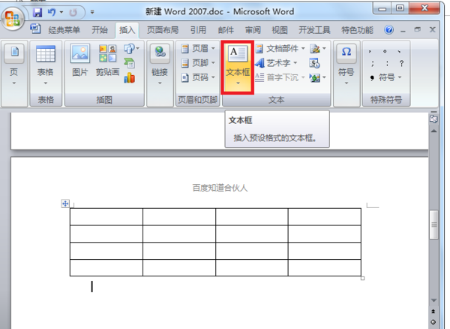This screenshot has height=329, width=450.
Task: Insert a SmartArt graphic
Action: coord(130,63)
